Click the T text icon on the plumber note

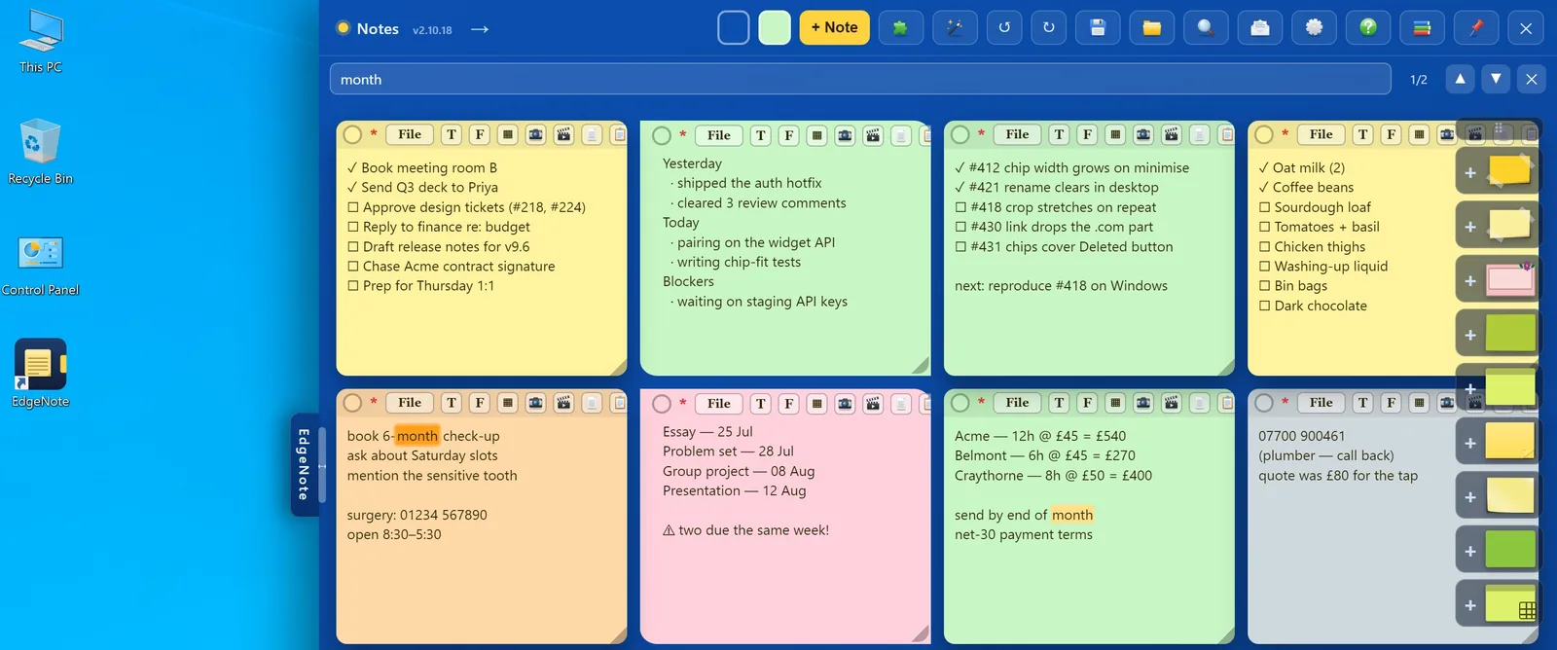tap(1362, 403)
